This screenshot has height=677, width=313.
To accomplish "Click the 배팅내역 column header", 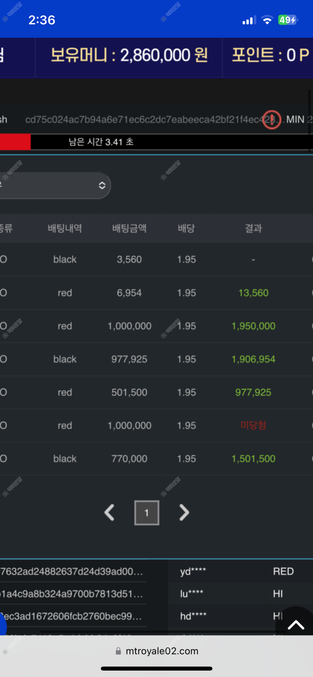I will (65, 228).
